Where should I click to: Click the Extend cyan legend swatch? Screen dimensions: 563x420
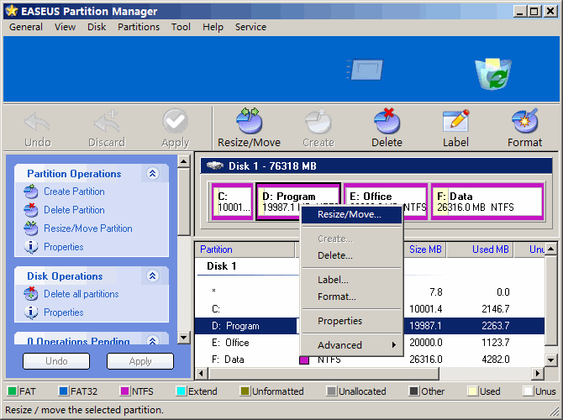pos(181,391)
